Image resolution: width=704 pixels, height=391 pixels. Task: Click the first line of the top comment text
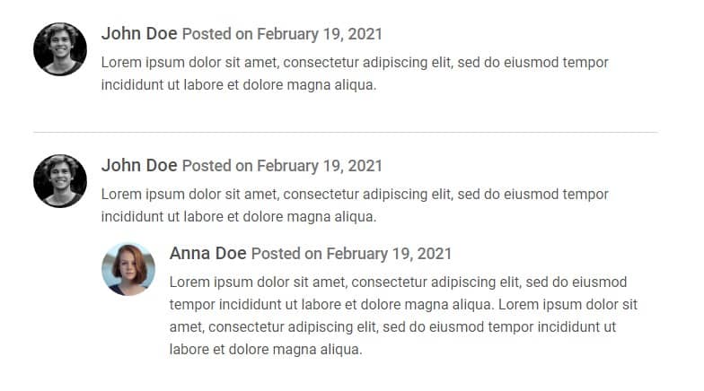tap(355, 63)
